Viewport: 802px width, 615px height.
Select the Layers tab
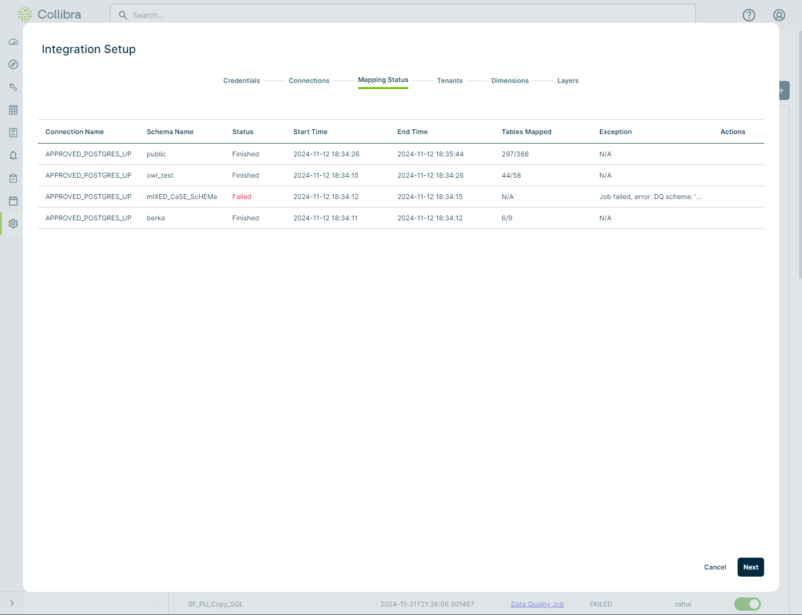click(568, 81)
